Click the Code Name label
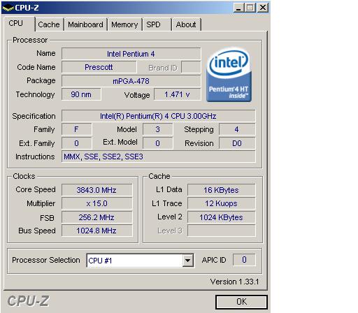The image size is (358, 313). coord(36,67)
